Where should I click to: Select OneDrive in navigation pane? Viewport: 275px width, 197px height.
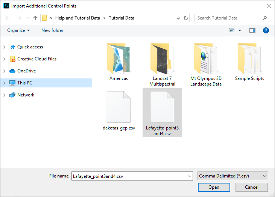(x=26, y=71)
